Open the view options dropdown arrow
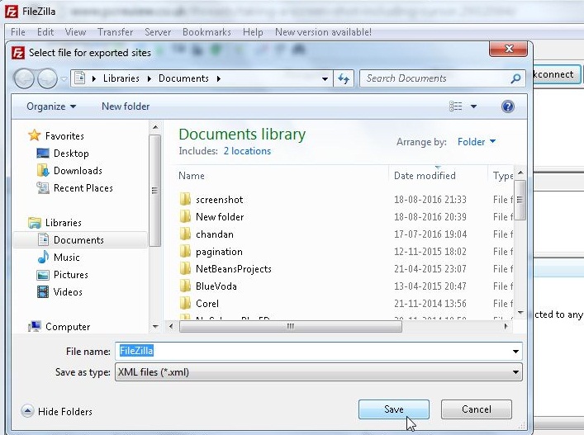Viewport: 584px width, 435px height. click(473, 106)
